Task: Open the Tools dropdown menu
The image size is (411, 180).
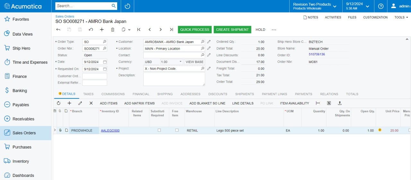Action: pos(401,17)
